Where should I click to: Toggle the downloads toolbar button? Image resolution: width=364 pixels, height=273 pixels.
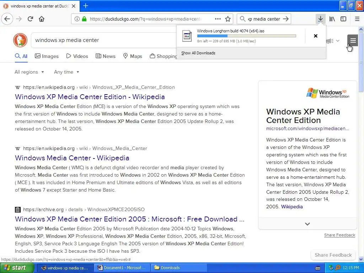point(320,19)
